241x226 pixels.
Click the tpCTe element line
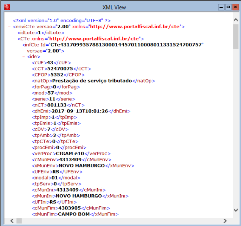pyautogui.click(x=55, y=141)
